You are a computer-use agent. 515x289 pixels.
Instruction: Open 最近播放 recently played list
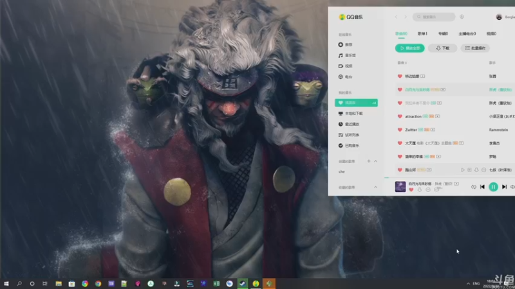tap(349, 124)
